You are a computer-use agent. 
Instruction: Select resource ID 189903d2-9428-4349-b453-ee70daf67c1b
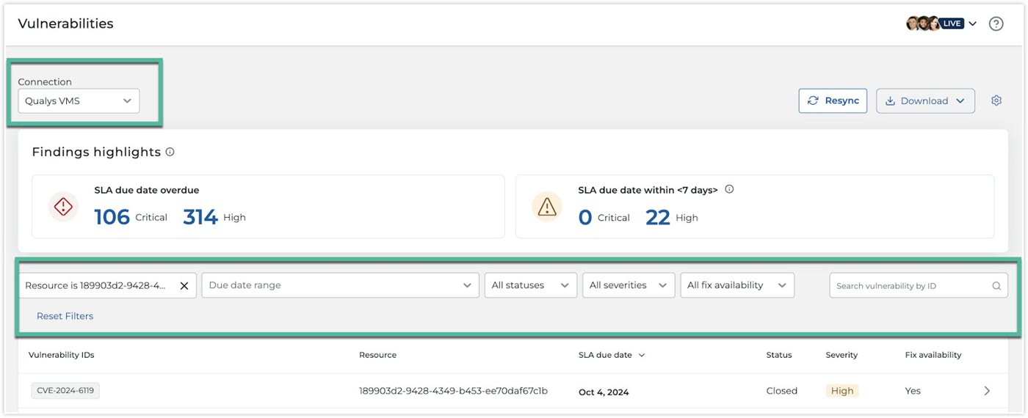tap(453, 391)
